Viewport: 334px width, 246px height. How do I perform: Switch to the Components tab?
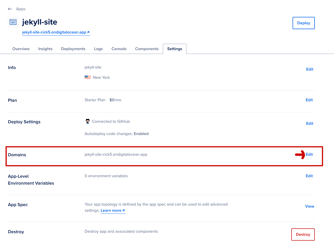(x=147, y=49)
